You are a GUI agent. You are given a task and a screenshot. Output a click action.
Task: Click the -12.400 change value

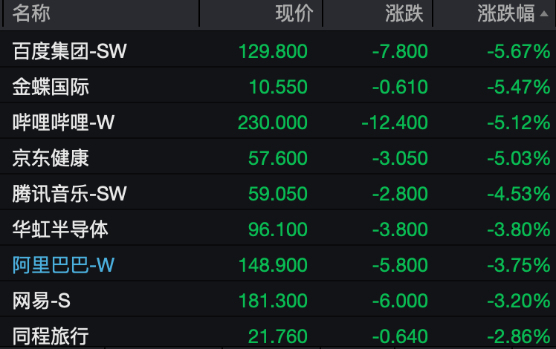[394, 123]
